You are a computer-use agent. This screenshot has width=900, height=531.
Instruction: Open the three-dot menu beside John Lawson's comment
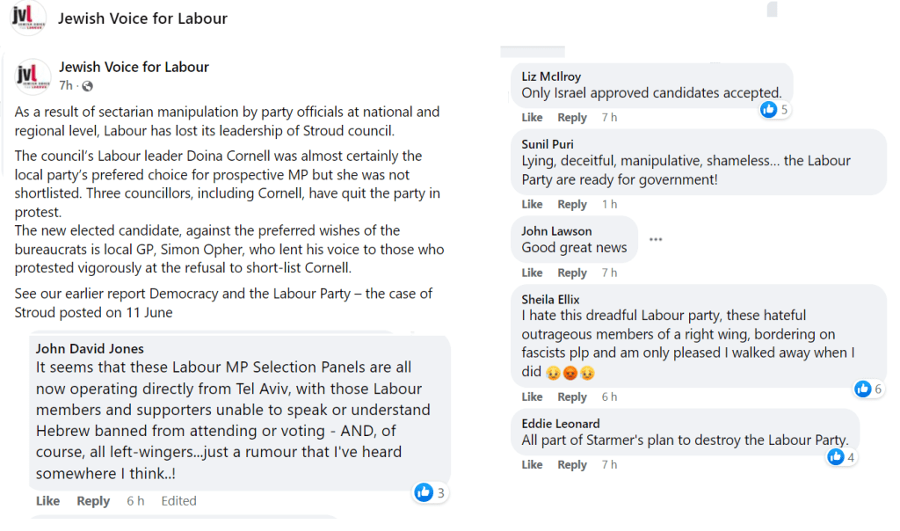[656, 239]
